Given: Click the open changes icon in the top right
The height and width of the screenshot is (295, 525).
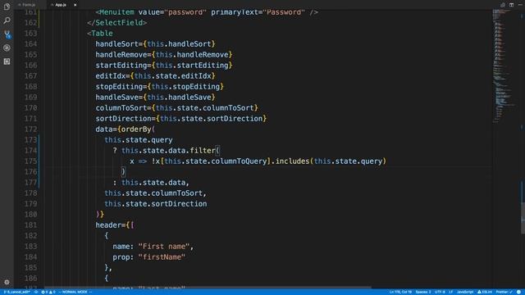Looking at the screenshot, I should pos(503,5).
